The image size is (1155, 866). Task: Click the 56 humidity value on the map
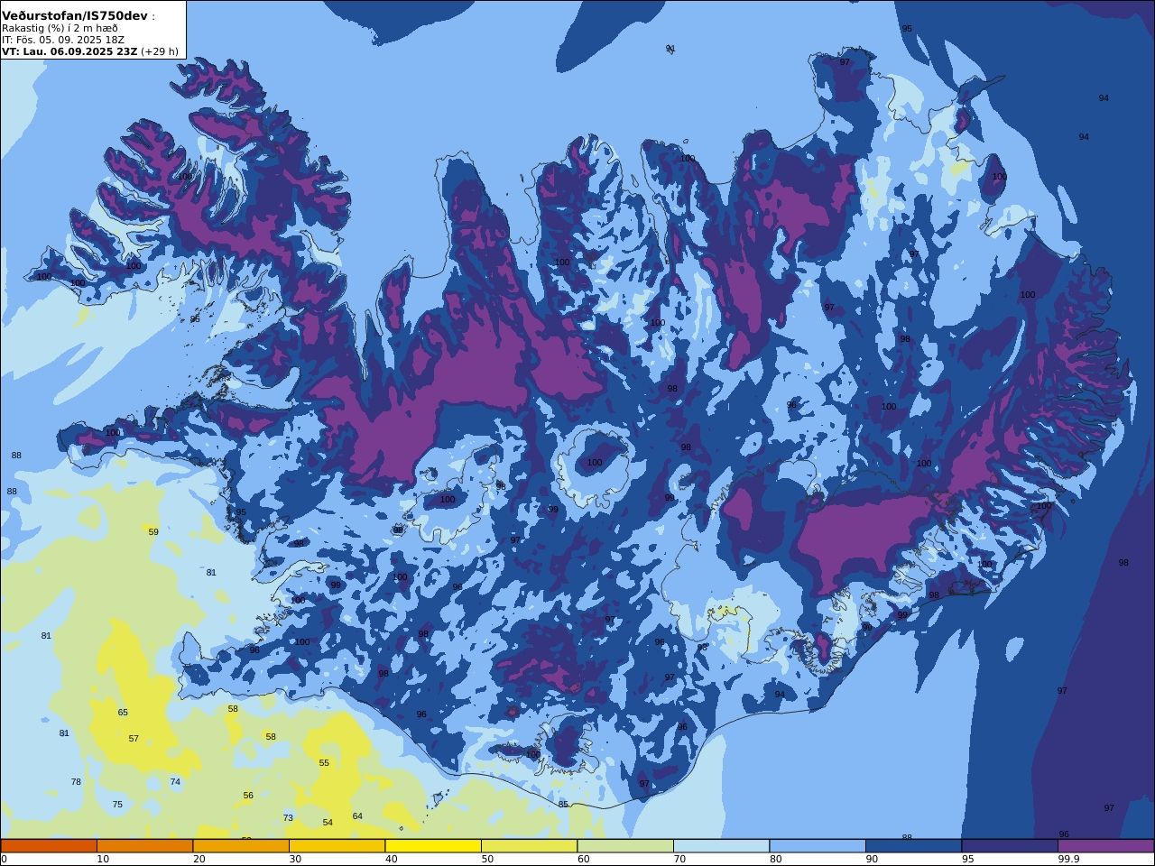(x=248, y=796)
